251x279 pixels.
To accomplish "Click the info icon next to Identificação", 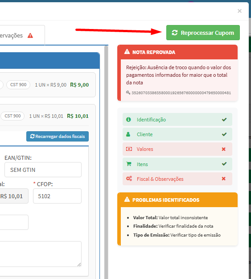I will [128, 119].
